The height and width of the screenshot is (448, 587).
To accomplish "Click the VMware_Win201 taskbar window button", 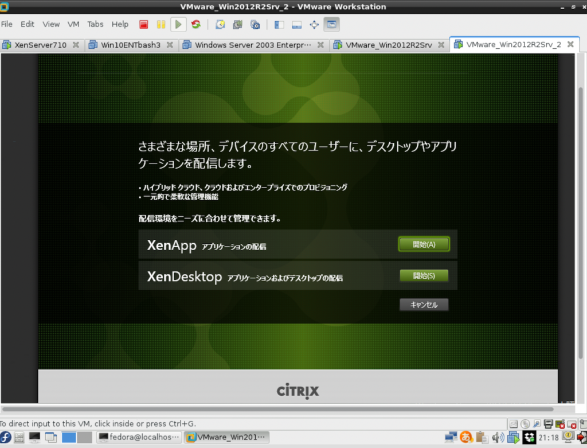I will click(x=226, y=437).
